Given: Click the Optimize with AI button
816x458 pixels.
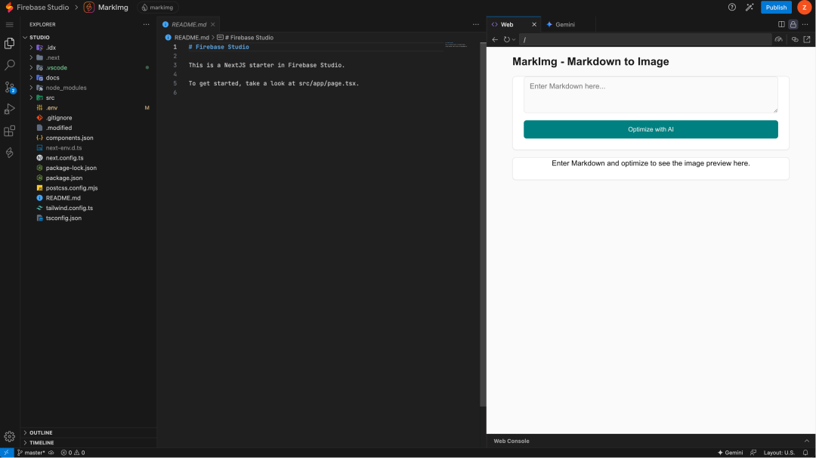Looking at the screenshot, I should (x=650, y=129).
